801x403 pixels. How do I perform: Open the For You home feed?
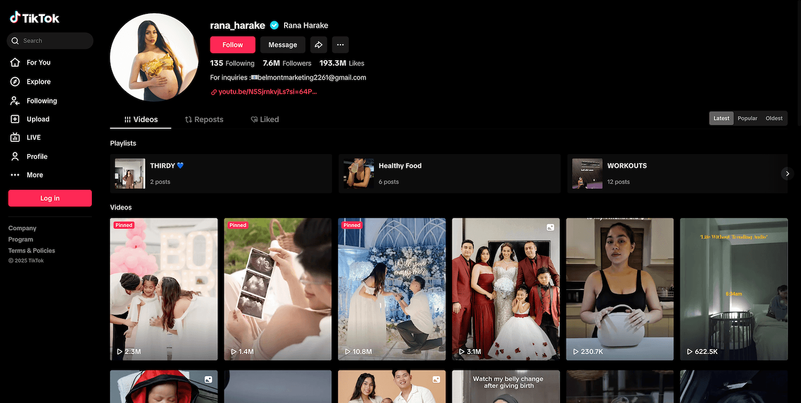[x=38, y=62]
